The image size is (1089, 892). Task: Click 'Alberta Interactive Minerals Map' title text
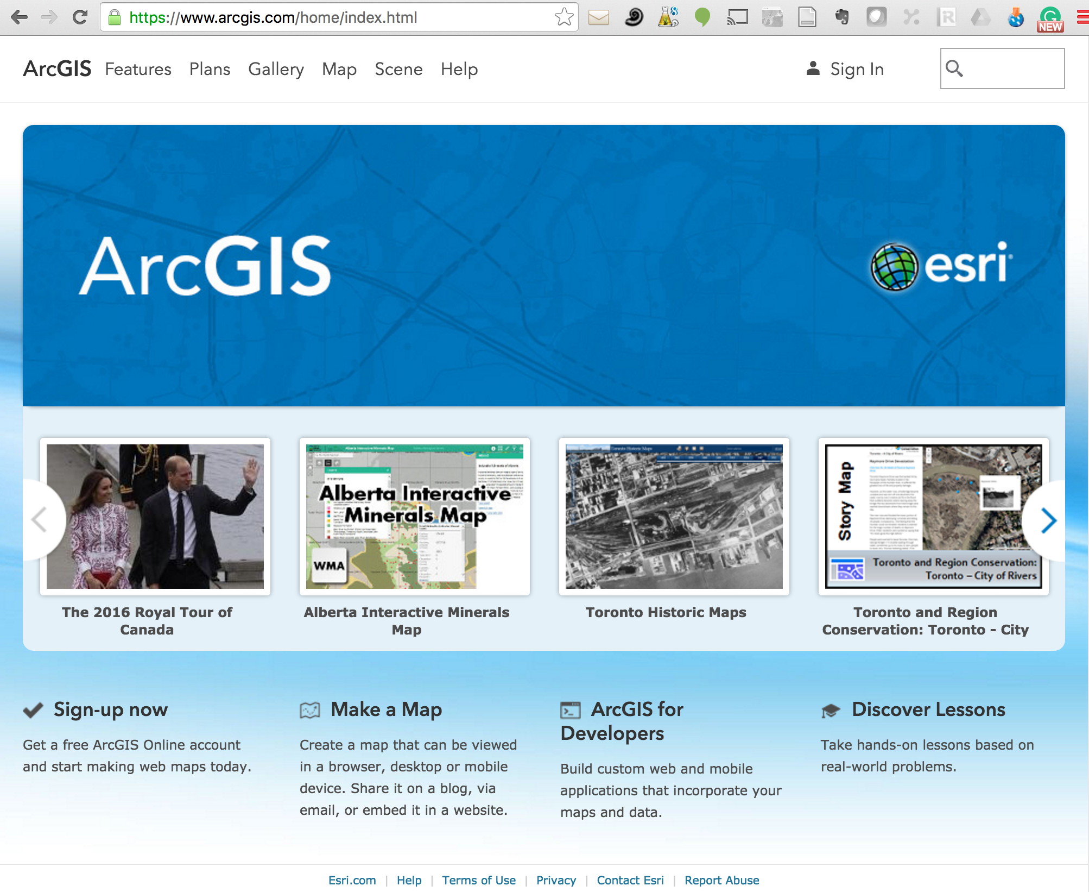click(x=407, y=621)
